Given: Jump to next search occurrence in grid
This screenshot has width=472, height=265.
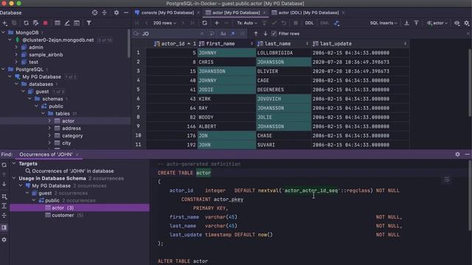Looking at the screenshot, I should tap(265, 33).
